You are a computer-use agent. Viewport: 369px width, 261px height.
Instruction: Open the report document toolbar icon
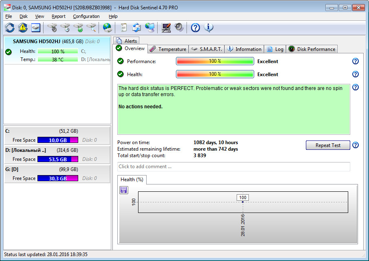pos(123,28)
